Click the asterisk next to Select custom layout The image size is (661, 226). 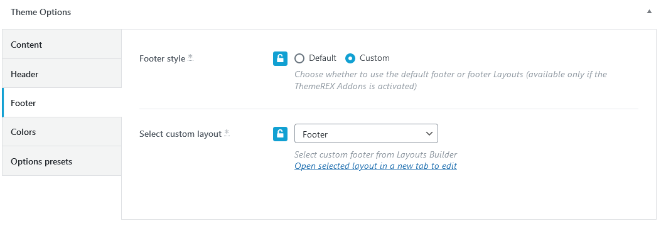[x=227, y=133]
